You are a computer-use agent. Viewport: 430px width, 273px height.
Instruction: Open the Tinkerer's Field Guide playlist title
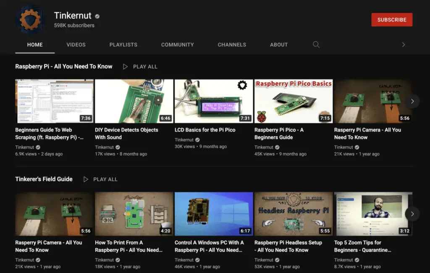(x=44, y=179)
